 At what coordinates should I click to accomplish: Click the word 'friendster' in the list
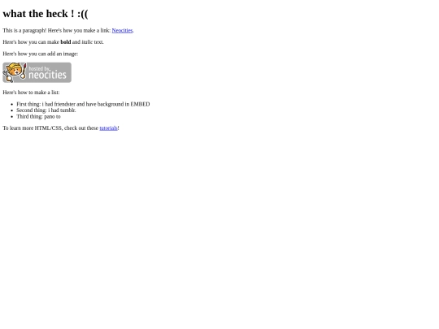click(x=65, y=104)
